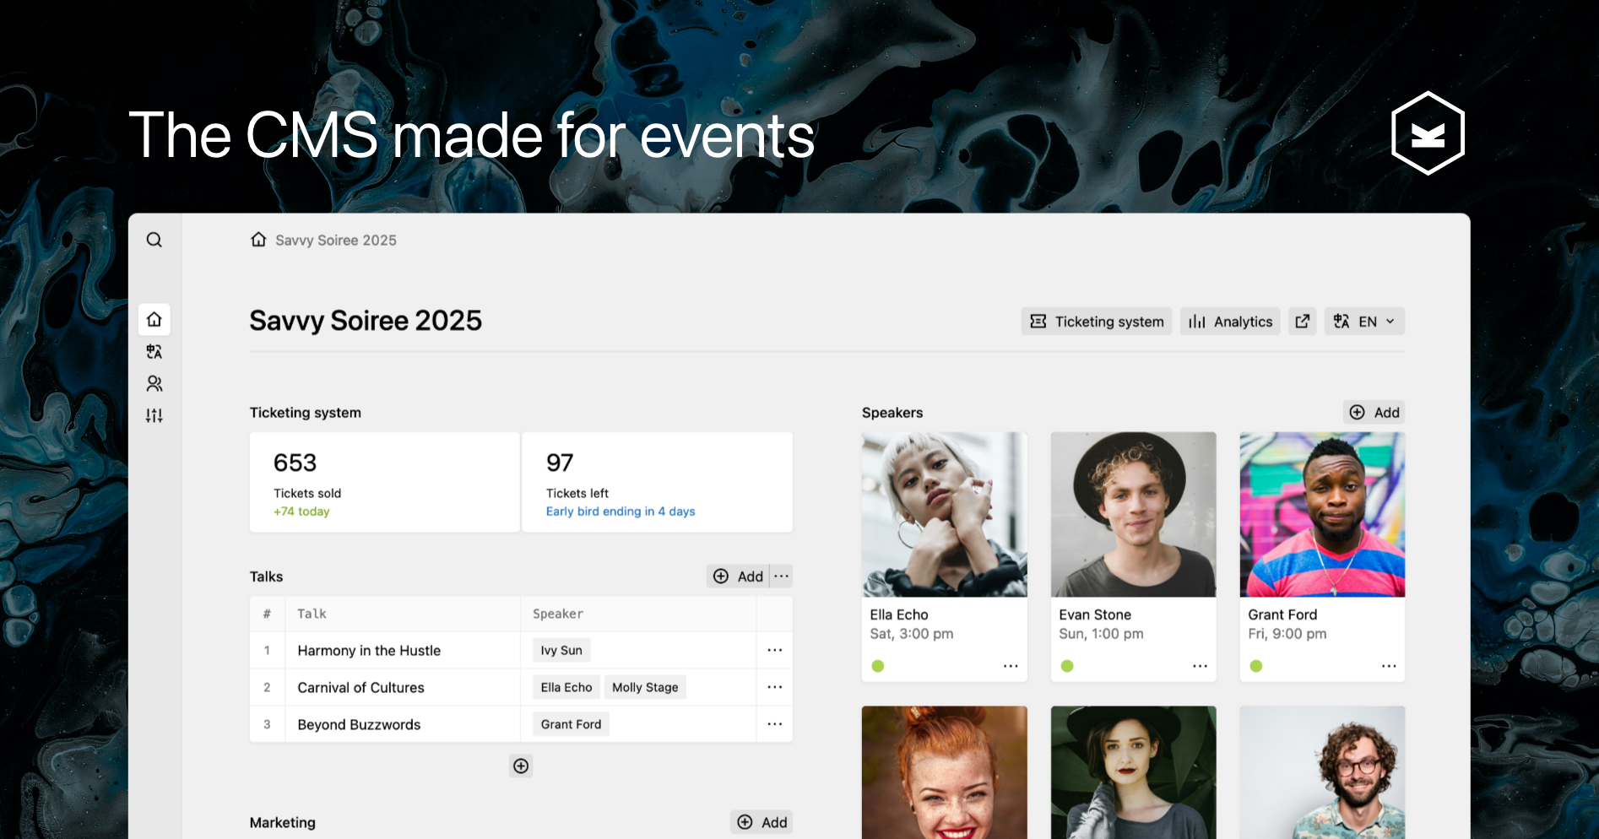
Task: Click the Early bird ending link
Action: pyautogui.click(x=621, y=511)
